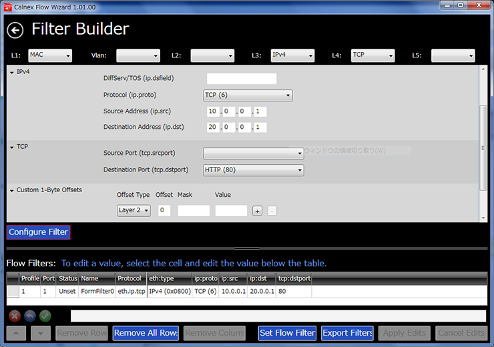Open the L3 IPv4 dropdown

tap(292, 55)
